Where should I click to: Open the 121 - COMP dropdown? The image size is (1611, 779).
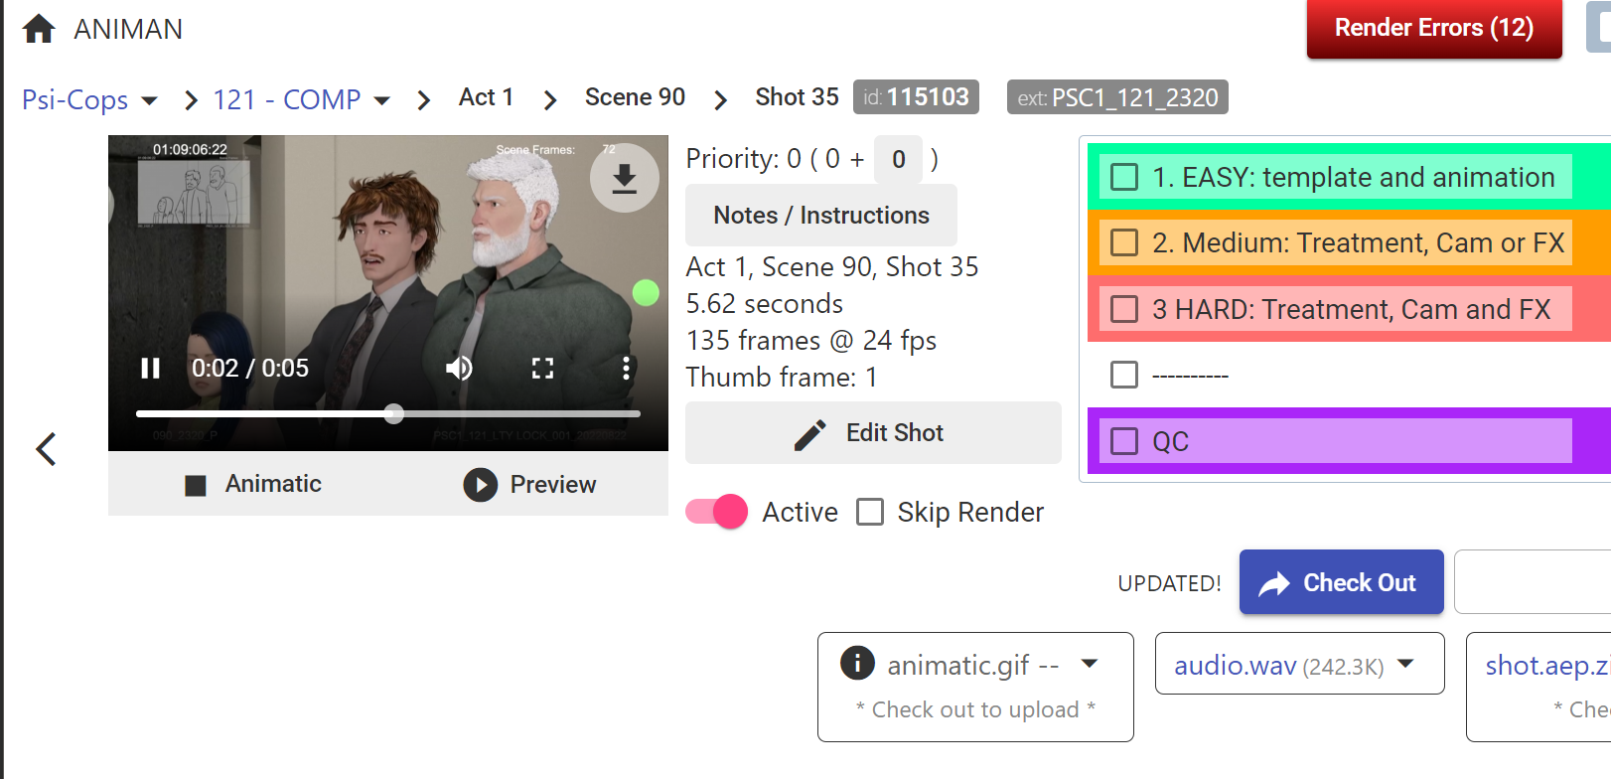pyautogui.click(x=382, y=100)
